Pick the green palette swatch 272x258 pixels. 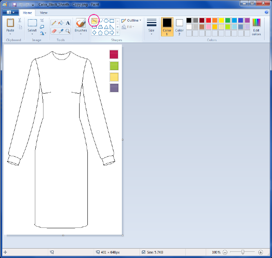point(228,20)
